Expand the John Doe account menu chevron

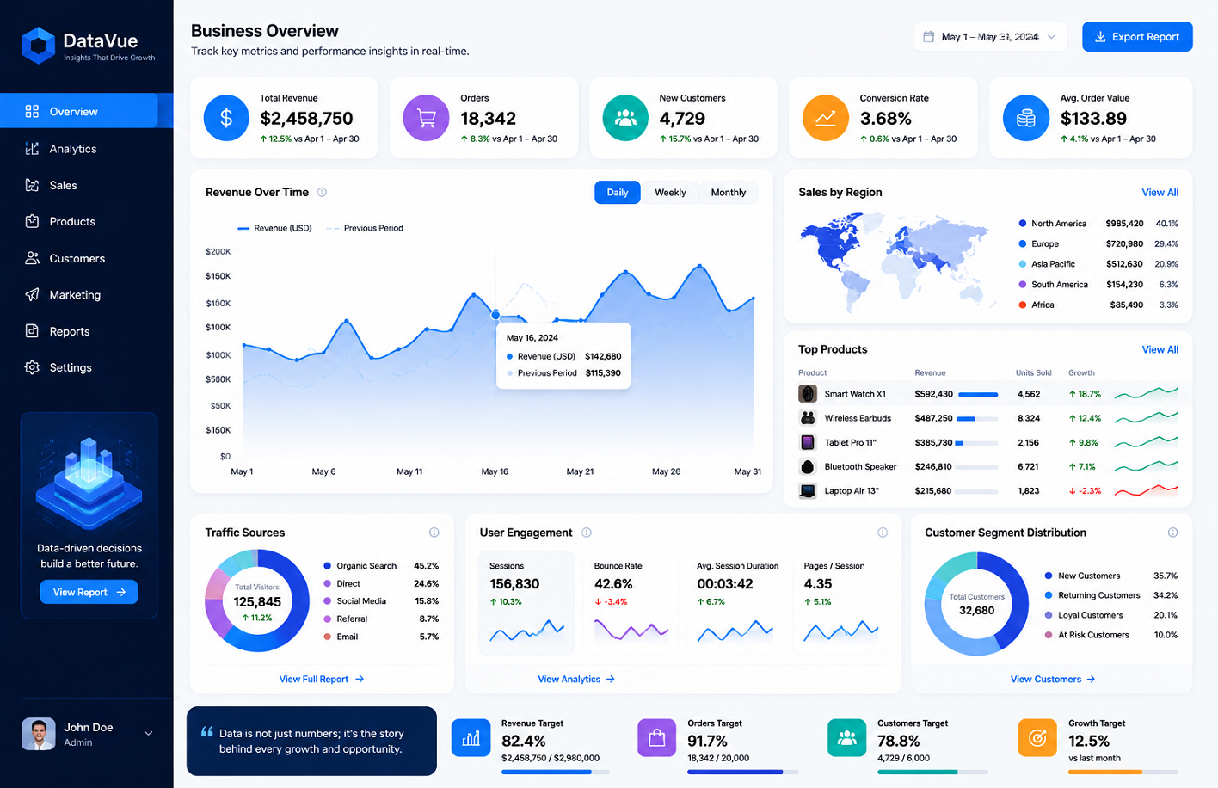coord(148,733)
